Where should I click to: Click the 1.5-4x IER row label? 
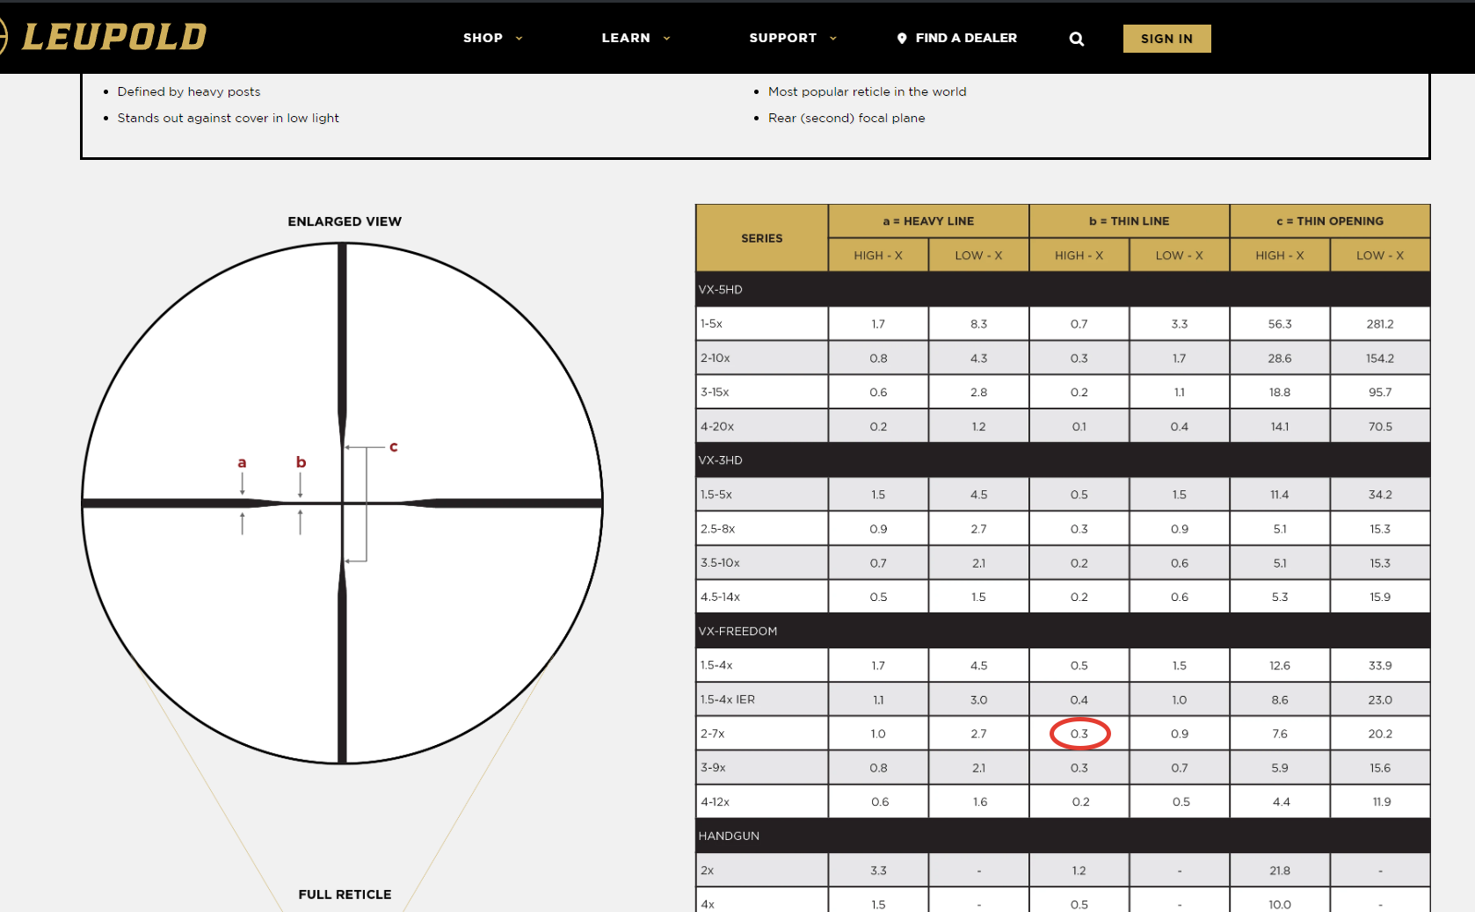click(x=728, y=699)
